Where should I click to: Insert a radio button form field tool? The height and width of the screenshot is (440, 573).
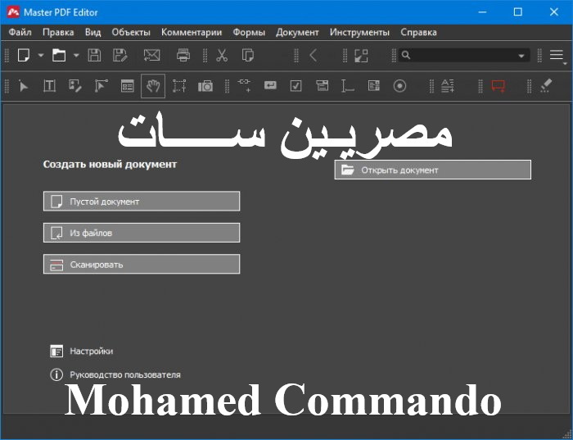[x=399, y=86]
